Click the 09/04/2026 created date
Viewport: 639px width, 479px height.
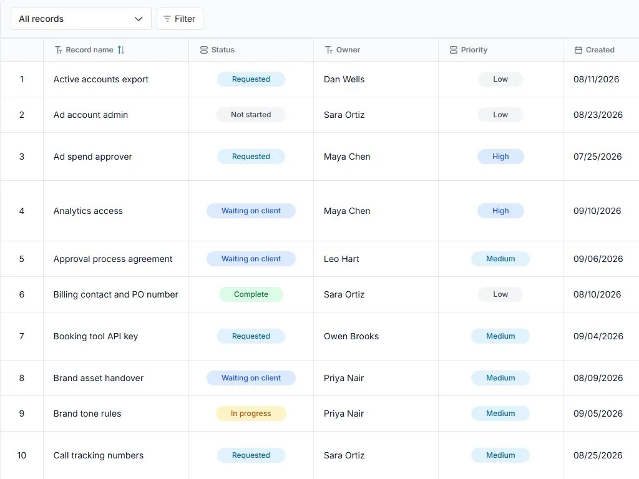tap(598, 336)
